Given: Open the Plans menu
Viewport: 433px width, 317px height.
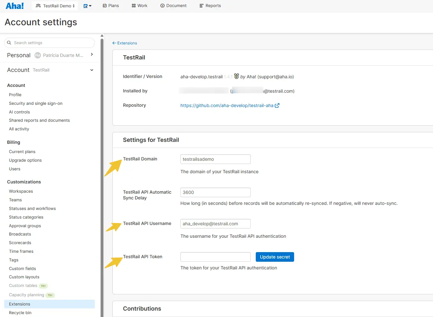Looking at the screenshot, I should pos(111,6).
